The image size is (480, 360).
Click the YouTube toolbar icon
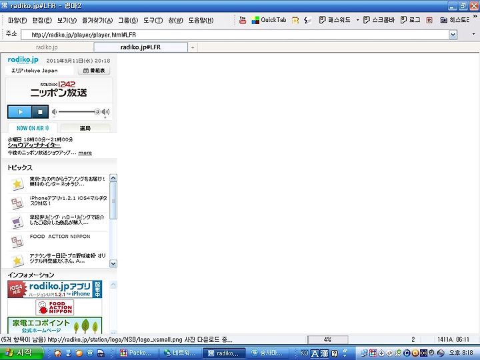(243, 20)
